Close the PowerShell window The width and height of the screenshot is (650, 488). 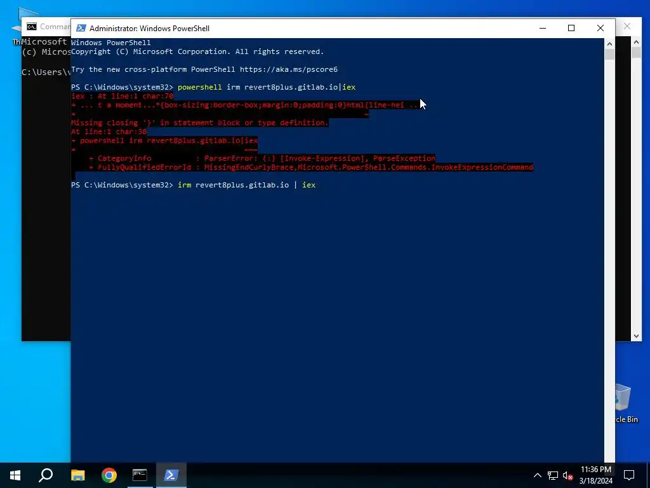click(x=600, y=28)
